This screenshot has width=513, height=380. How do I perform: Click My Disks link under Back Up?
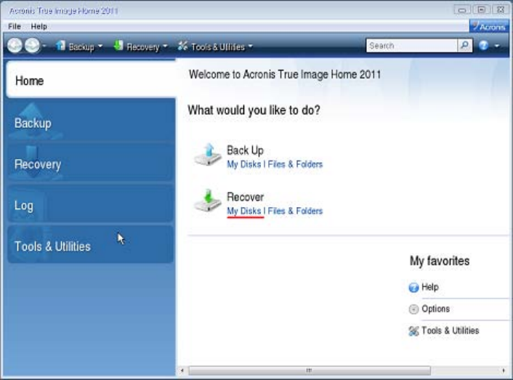pos(244,164)
